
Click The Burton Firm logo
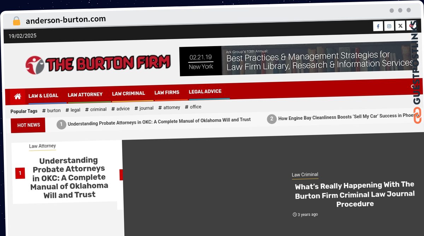pos(98,64)
